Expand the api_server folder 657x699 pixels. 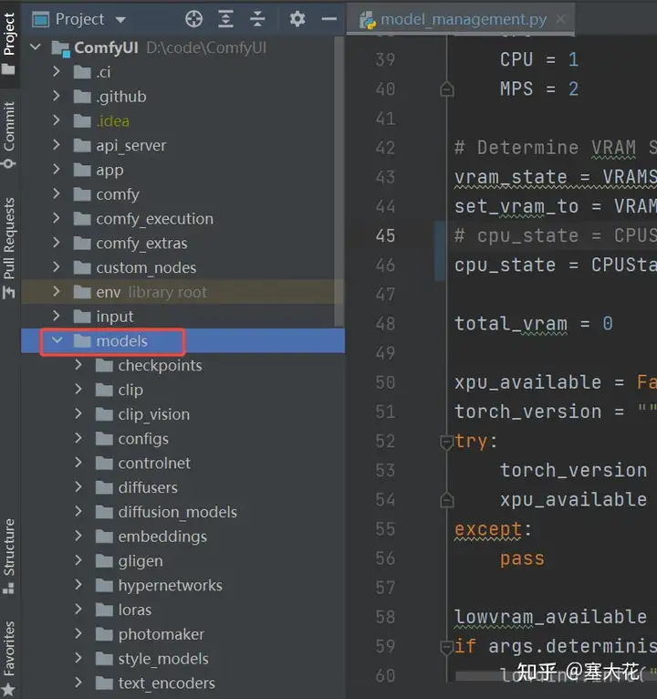57,145
